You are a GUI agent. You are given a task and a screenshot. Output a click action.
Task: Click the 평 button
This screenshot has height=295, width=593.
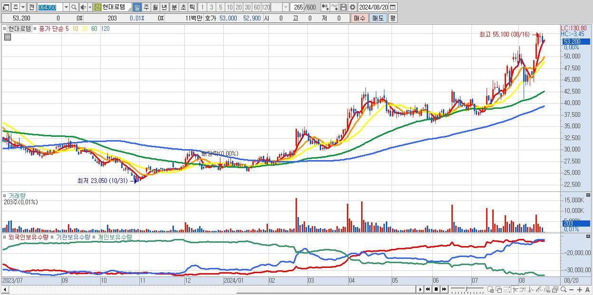click(x=392, y=18)
